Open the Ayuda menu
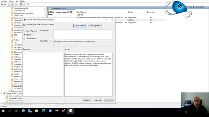 click(22, 1)
